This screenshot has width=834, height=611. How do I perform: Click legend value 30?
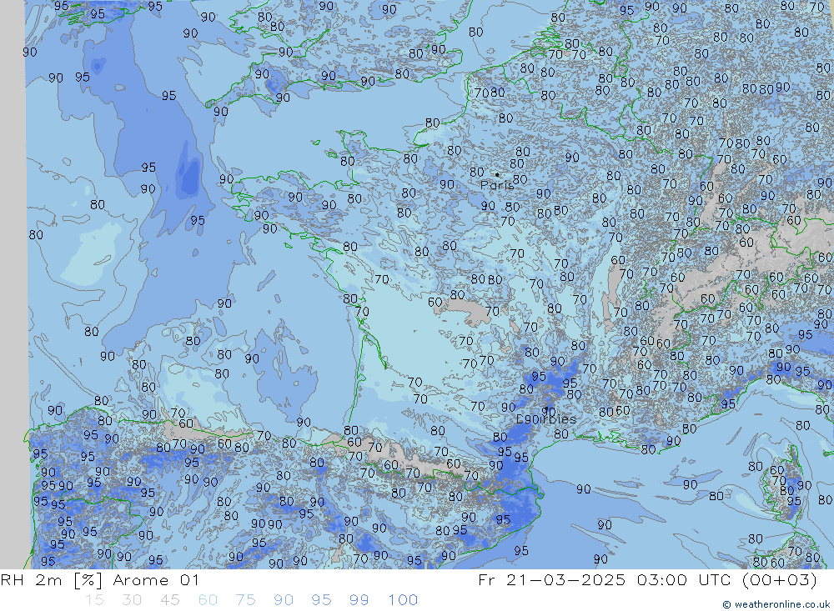point(132,600)
